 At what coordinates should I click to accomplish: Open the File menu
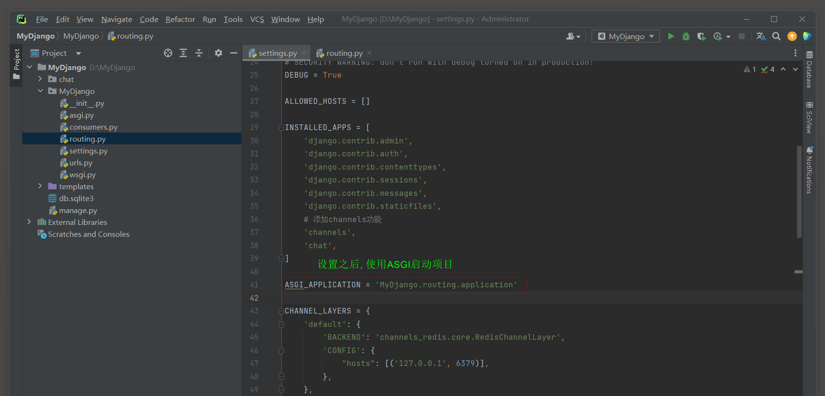tap(42, 19)
